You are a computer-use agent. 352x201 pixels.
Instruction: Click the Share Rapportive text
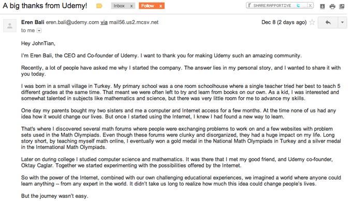(272, 6)
